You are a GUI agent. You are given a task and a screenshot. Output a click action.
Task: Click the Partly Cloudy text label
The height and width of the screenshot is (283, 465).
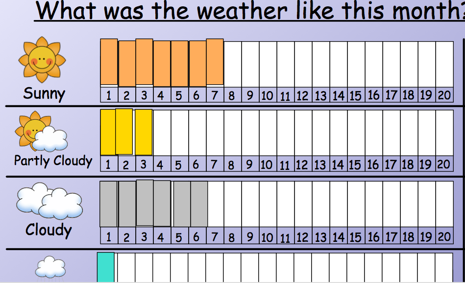tap(53, 161)
